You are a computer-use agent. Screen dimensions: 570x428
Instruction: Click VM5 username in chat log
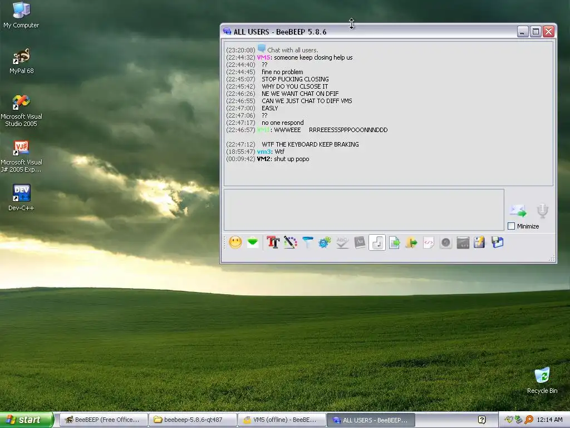263,57
